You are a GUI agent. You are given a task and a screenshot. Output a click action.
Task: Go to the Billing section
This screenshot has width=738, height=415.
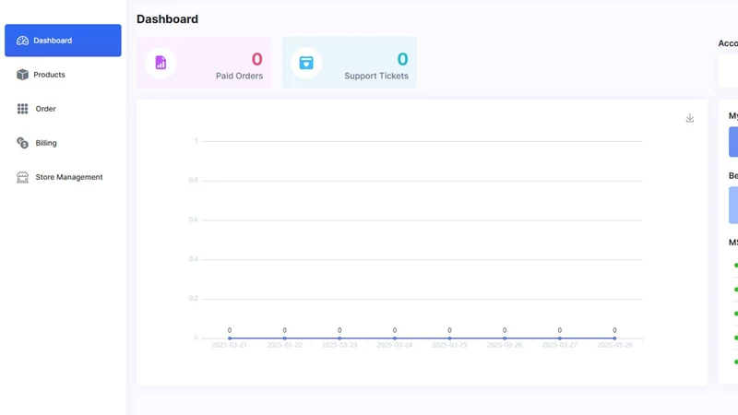[x=63, y=143]
